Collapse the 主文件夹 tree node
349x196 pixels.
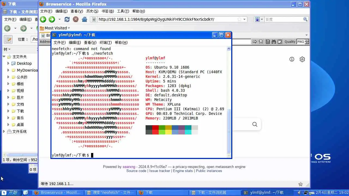[x=4, y=57]
